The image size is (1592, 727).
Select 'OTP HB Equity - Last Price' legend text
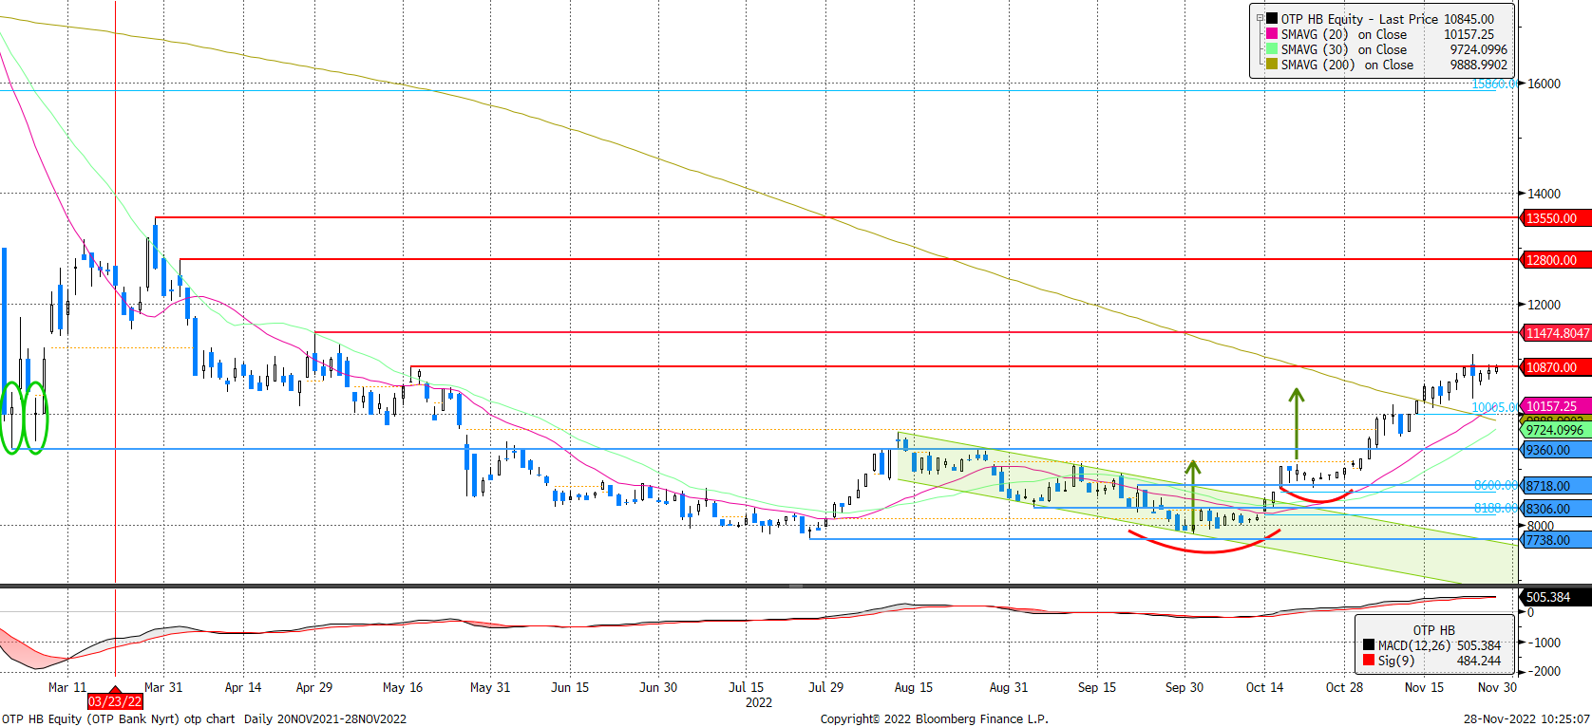(1359, 19)
